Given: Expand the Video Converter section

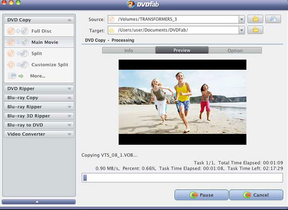Looking at the screenshot, I should [x=70, y=134].
